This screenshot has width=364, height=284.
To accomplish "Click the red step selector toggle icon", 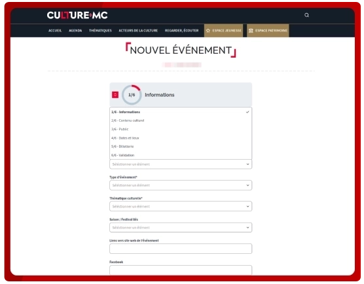I will (115, 95).
